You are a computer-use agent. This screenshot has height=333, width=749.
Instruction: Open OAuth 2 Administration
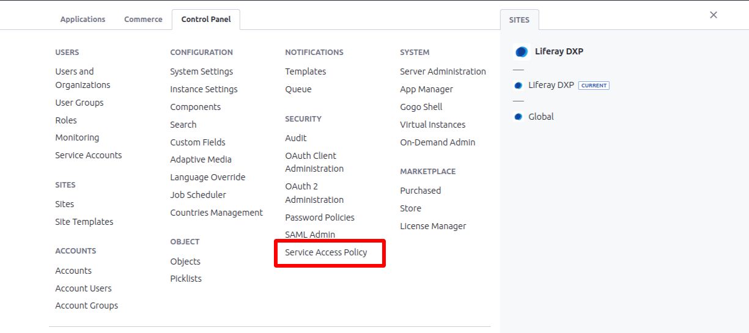tap(314, 193)
